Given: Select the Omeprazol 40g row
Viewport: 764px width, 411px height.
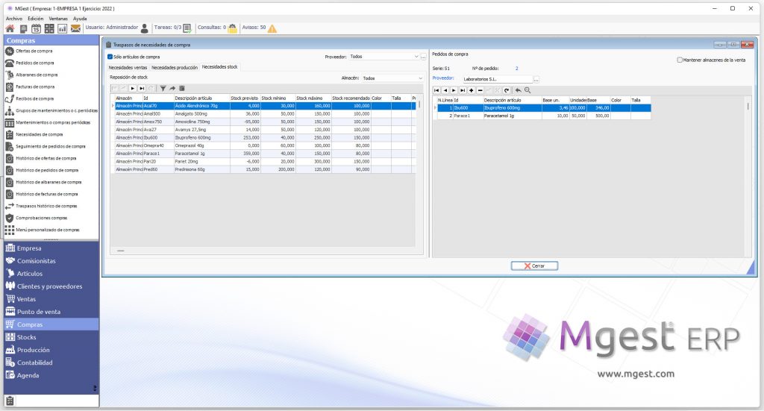Looking at the screenshot, I should [x=265, y=145].
